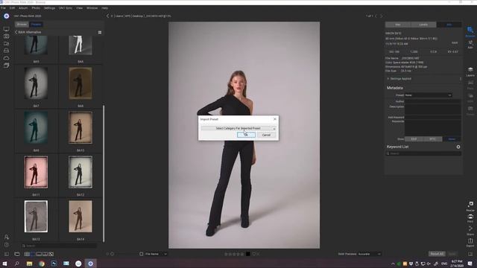Select the BA8 preset thumbnail
Screen dimensions: 477x268
tap(80, 83)
